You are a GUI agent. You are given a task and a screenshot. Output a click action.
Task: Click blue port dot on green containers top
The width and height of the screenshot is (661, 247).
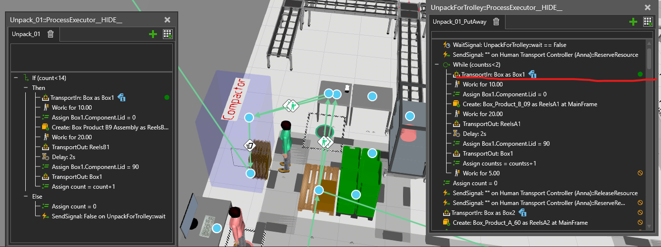pyautogui.click(x=372, y=153)
